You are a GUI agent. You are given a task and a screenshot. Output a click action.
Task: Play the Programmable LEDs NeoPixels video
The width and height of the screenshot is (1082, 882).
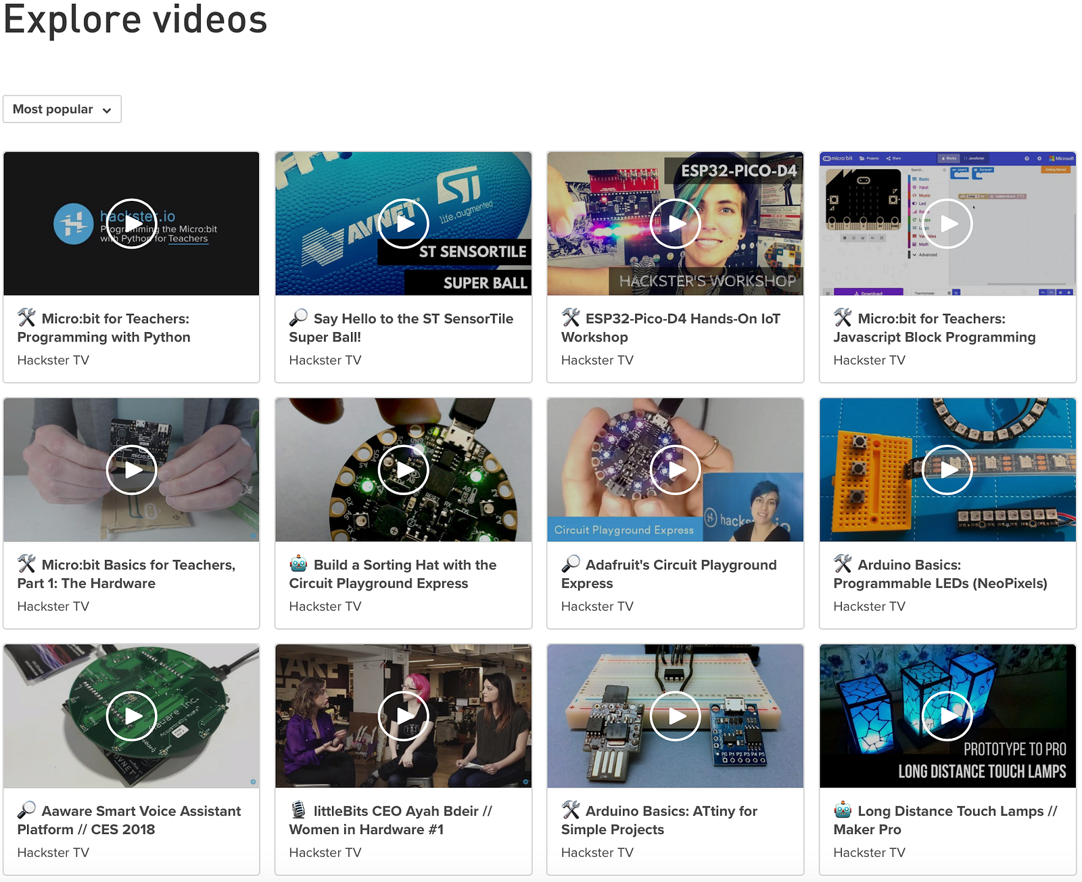point(948,470)
